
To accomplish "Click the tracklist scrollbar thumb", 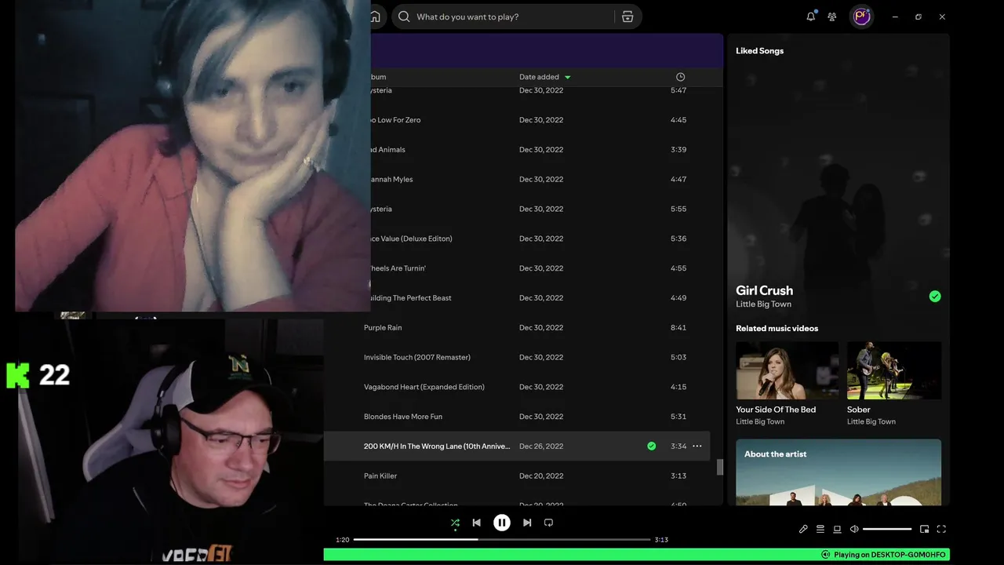I will tap(719, 467).
